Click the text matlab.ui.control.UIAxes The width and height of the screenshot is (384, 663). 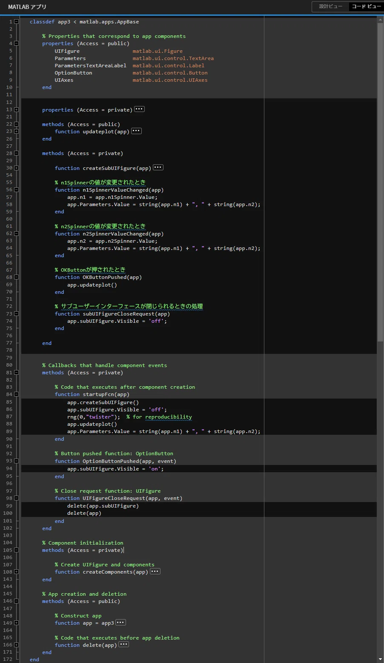click(x=170, y=80)
